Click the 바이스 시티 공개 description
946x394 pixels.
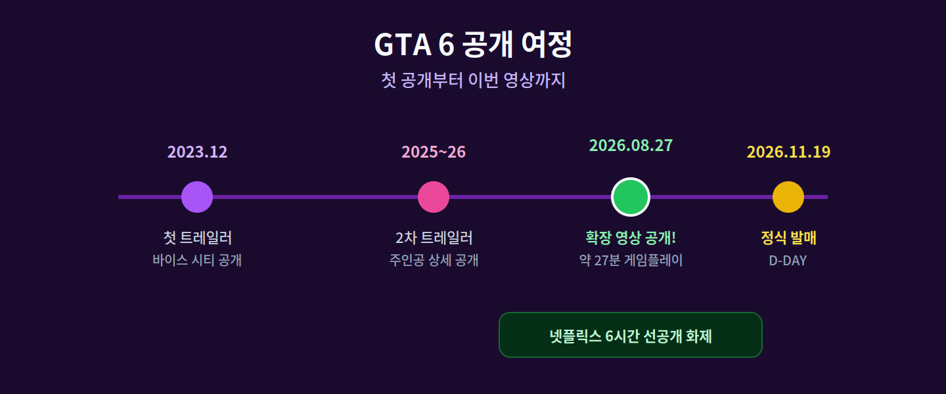point(197,260)
